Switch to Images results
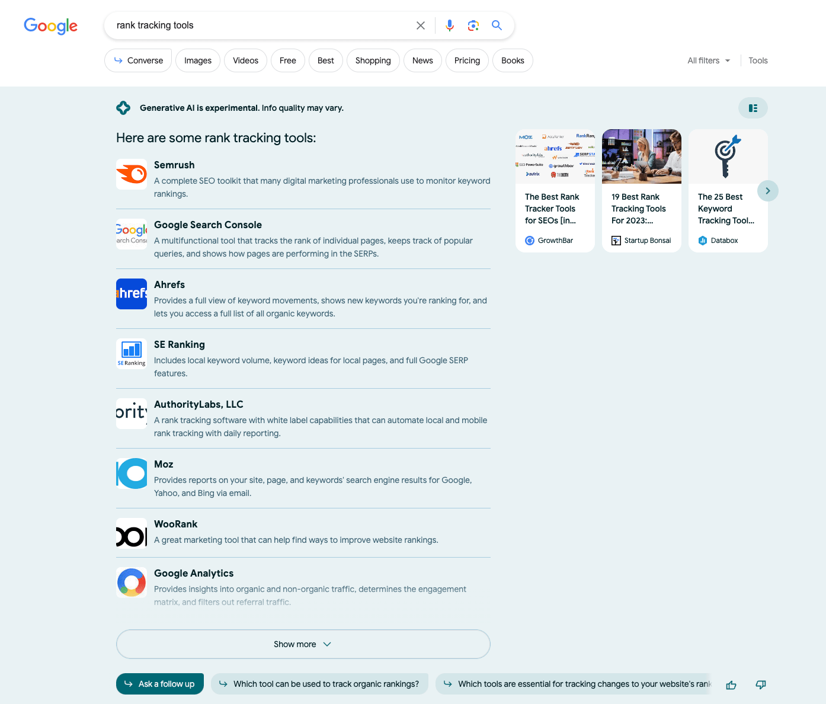 pyautogui.click(x=198, y=60)
